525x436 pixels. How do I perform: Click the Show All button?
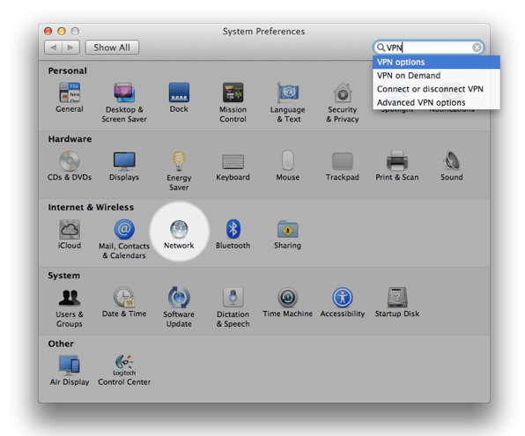tap(112, 48)
